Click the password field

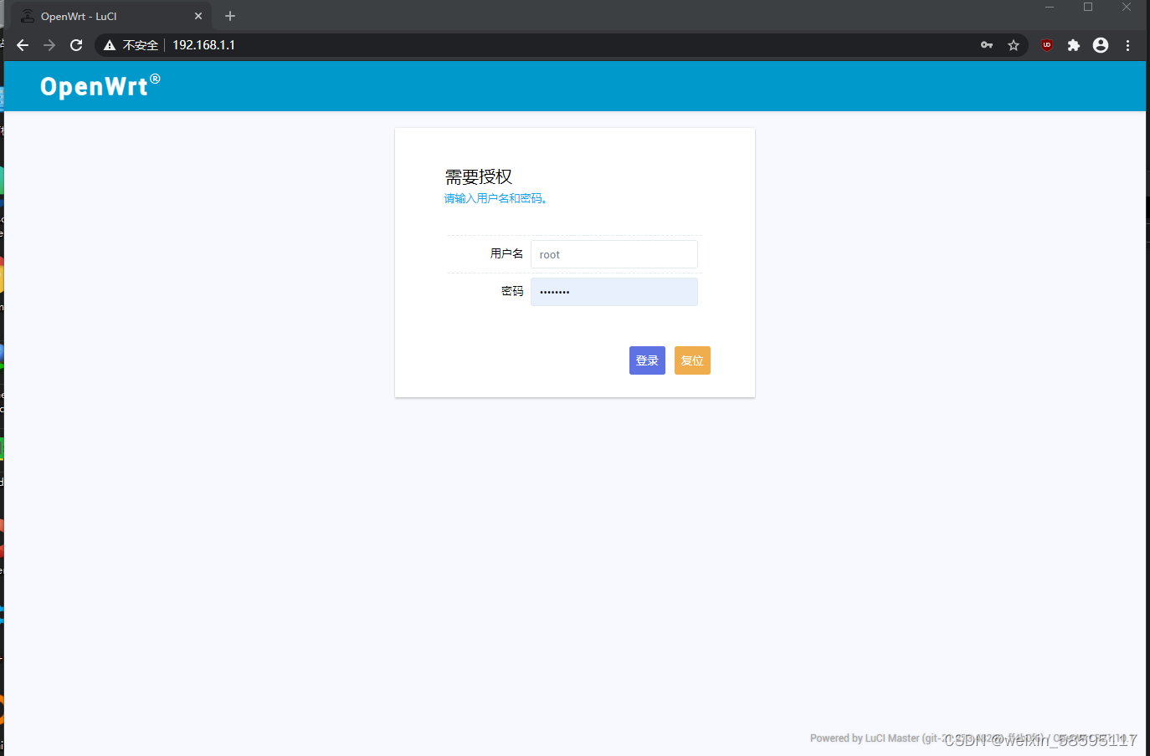pos(614,292)
